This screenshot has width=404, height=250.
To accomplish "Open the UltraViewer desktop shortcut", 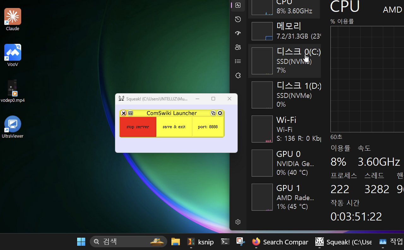I will click(13, 127).
